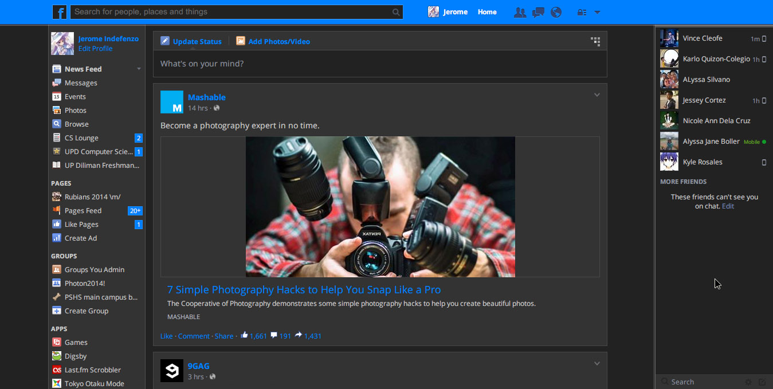Open the notifications globe icon
The image size is (773, 389).
556,12
